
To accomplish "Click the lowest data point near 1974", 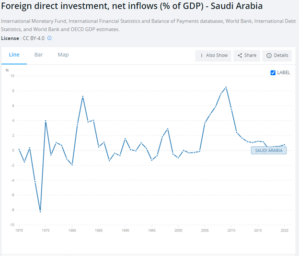I will tap(40, 211).
